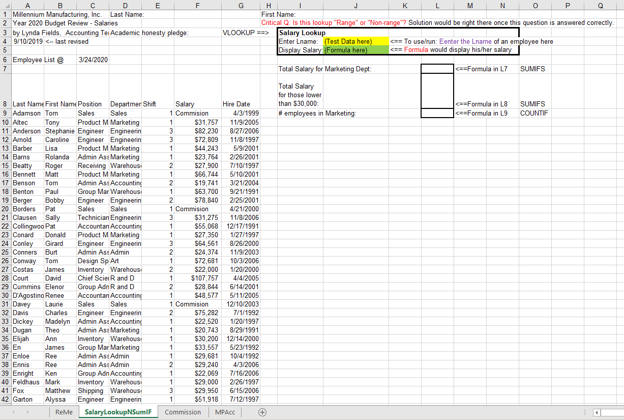Click 'Academic honesty pledge:' cell

tap(149, 33)
